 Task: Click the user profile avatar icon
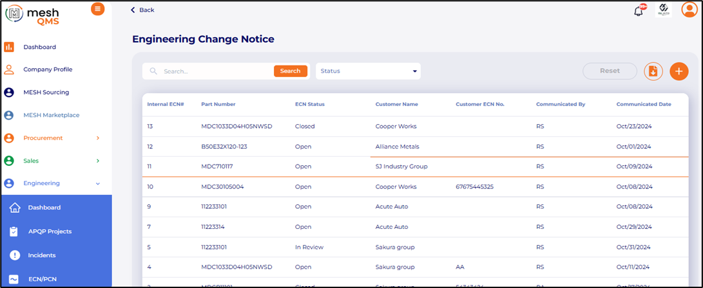coord(689,10)
